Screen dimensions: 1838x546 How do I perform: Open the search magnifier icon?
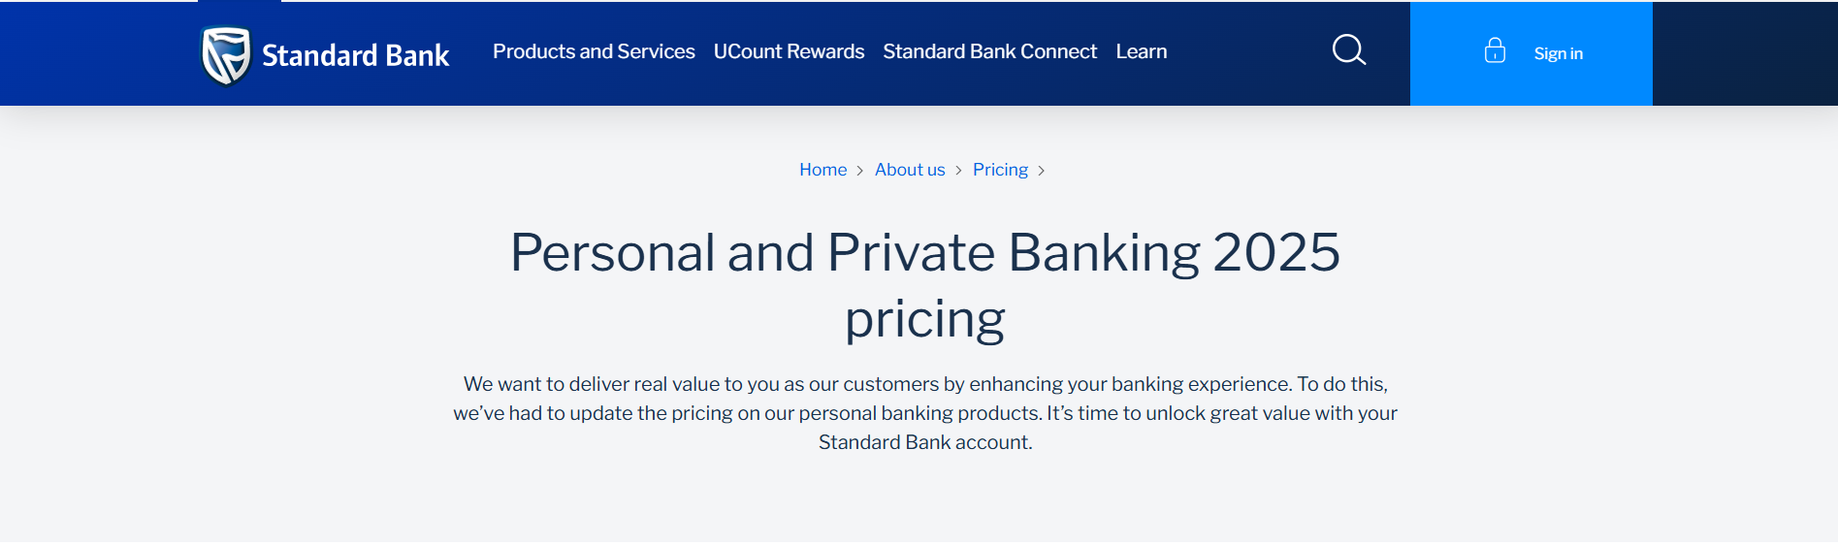(1348, 50)
